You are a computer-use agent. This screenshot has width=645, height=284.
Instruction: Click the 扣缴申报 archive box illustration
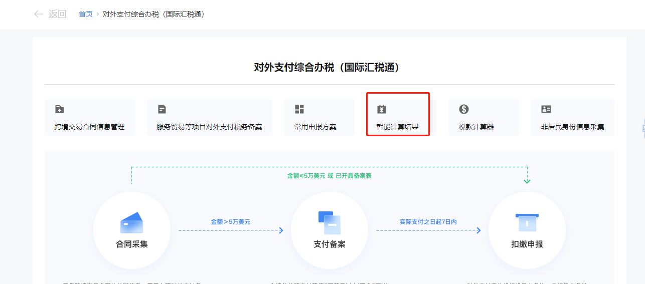click(x=527, y=223)
